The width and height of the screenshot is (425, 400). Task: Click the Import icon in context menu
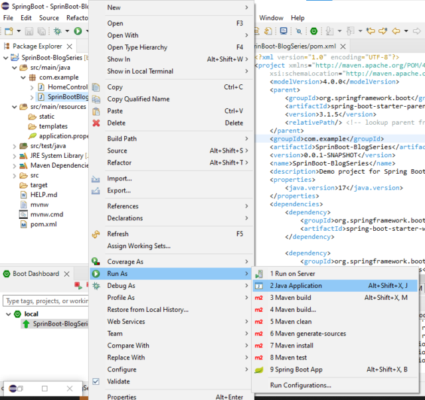(96, 178)
